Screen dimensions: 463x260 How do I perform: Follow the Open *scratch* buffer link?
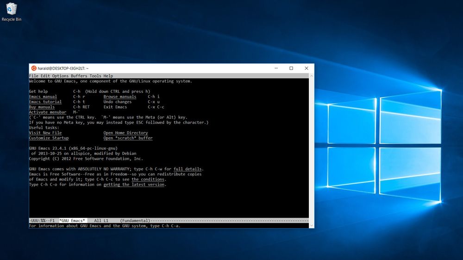128,138
